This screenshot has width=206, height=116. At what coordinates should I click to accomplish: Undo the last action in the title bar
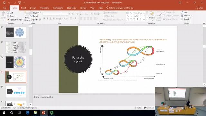point(9,3)
